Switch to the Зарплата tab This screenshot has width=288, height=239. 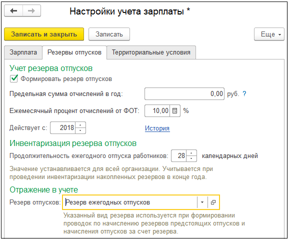[23, 52]
